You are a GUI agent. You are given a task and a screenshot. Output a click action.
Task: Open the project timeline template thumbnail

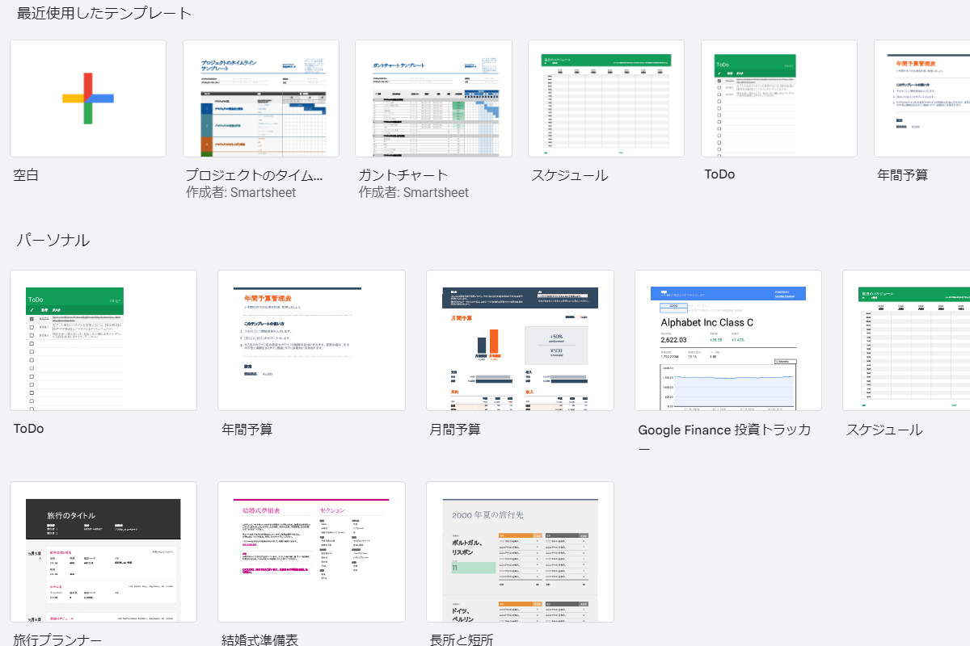tap(261, 99)
